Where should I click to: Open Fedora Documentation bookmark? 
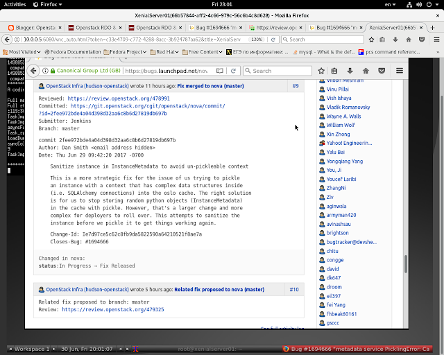(73, 52)
